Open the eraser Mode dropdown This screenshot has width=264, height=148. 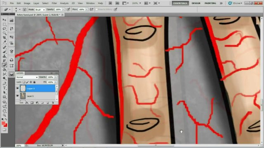(x=40, y=10)
